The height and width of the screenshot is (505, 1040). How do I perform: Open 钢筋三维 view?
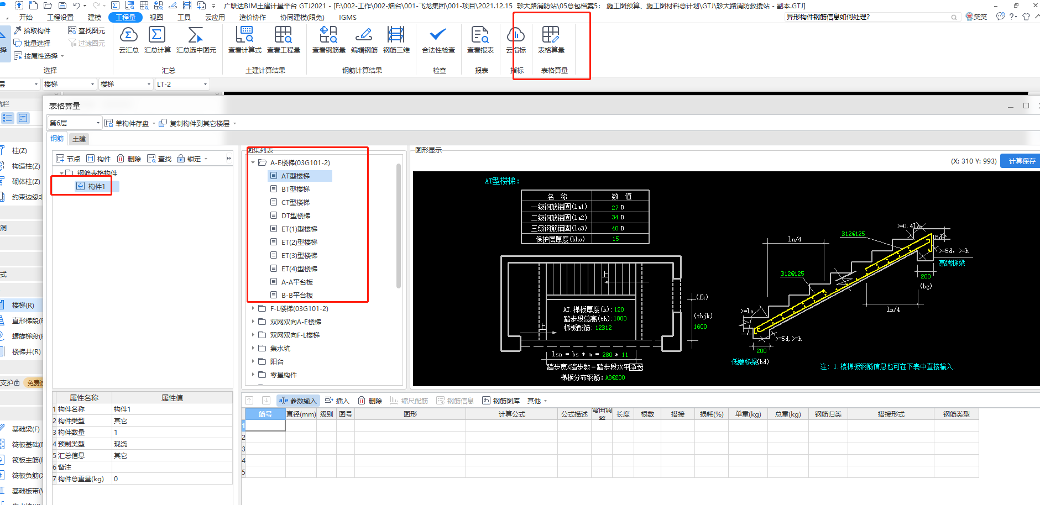click(x=396, y=40)
